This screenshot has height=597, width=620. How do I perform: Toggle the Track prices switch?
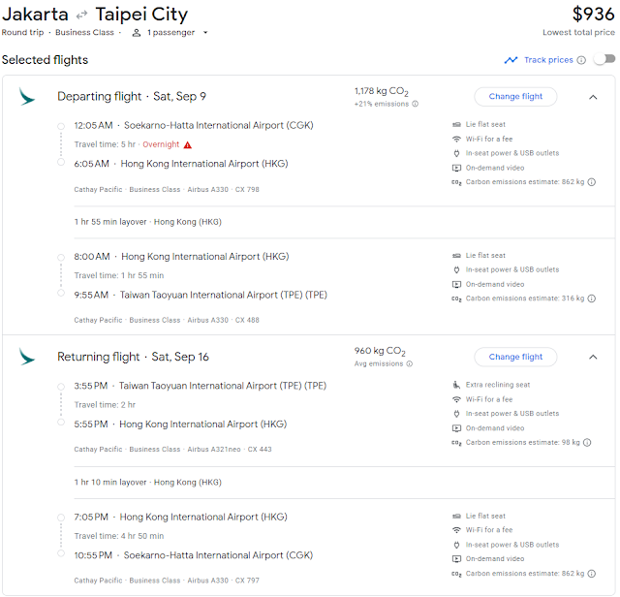[x=604, y=60]
